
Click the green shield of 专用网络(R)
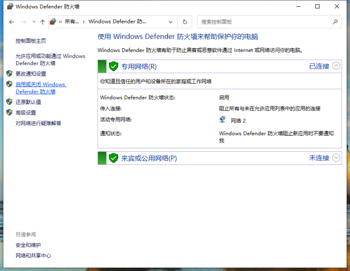pos(113,66)
